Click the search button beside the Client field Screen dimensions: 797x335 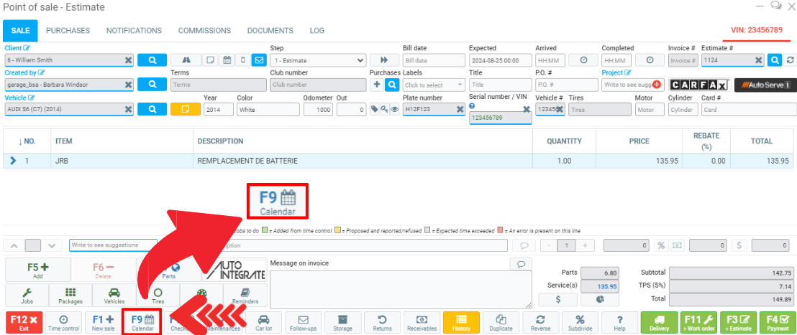[x=152, y=60]
